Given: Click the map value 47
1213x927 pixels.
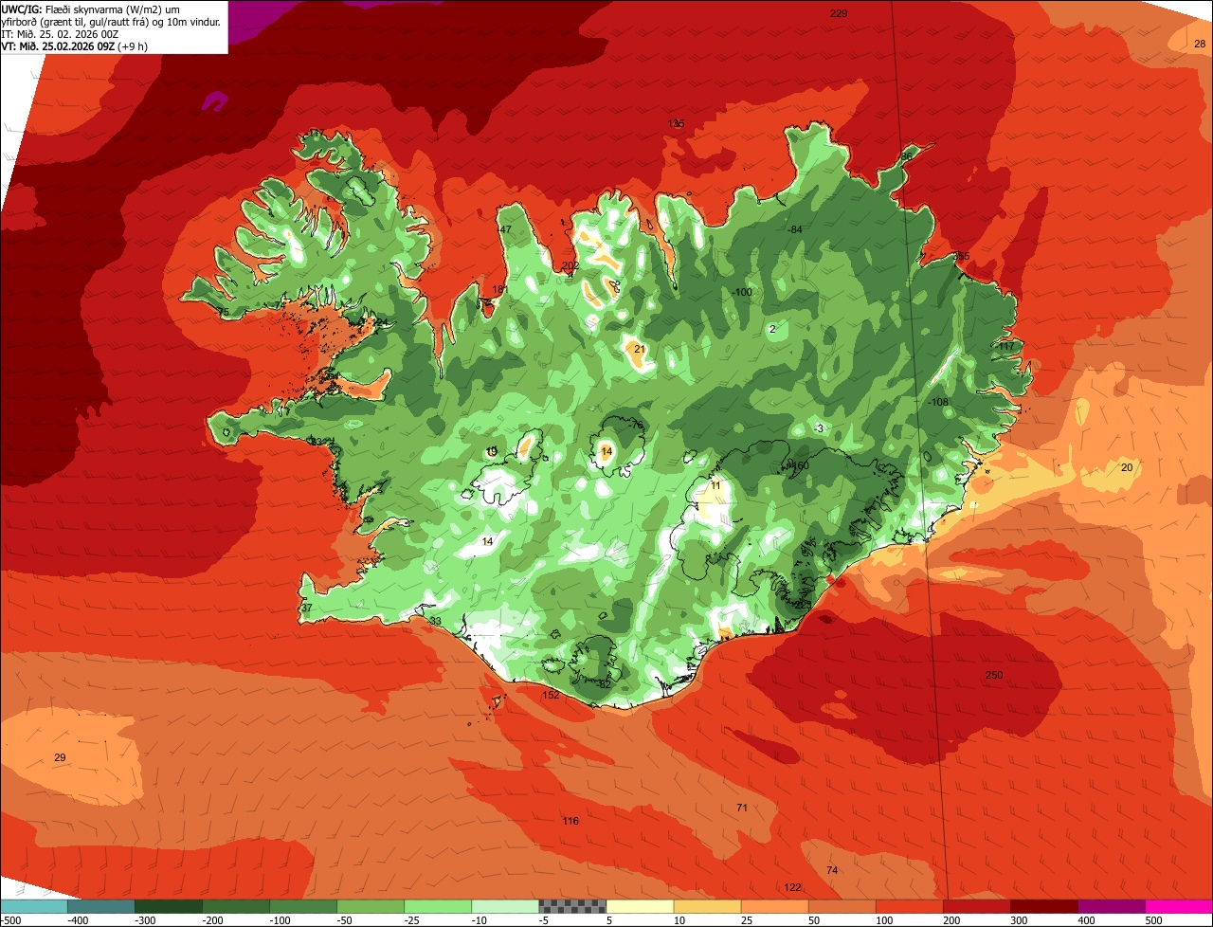Looking at the screenshot, I should point(505,229).
